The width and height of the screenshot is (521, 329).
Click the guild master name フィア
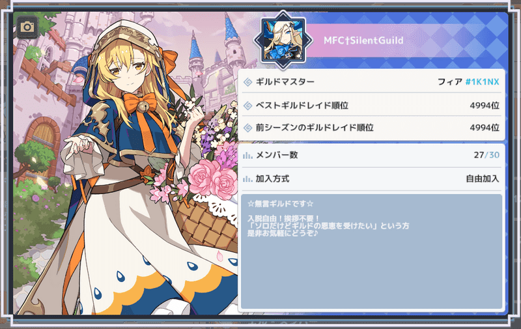tap(450, 81)
